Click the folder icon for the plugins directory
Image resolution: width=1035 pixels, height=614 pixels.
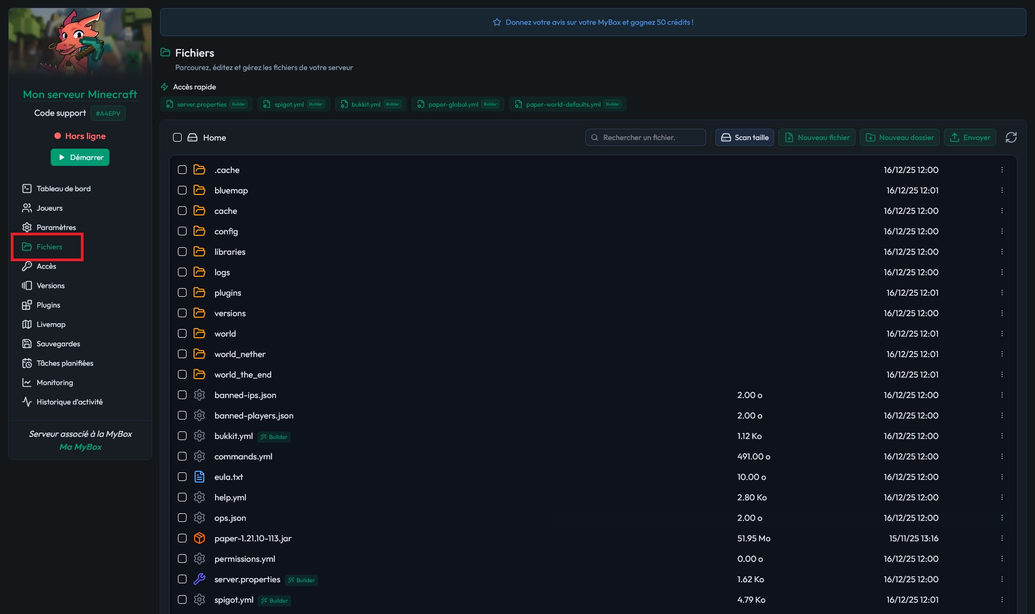(199, 292)
